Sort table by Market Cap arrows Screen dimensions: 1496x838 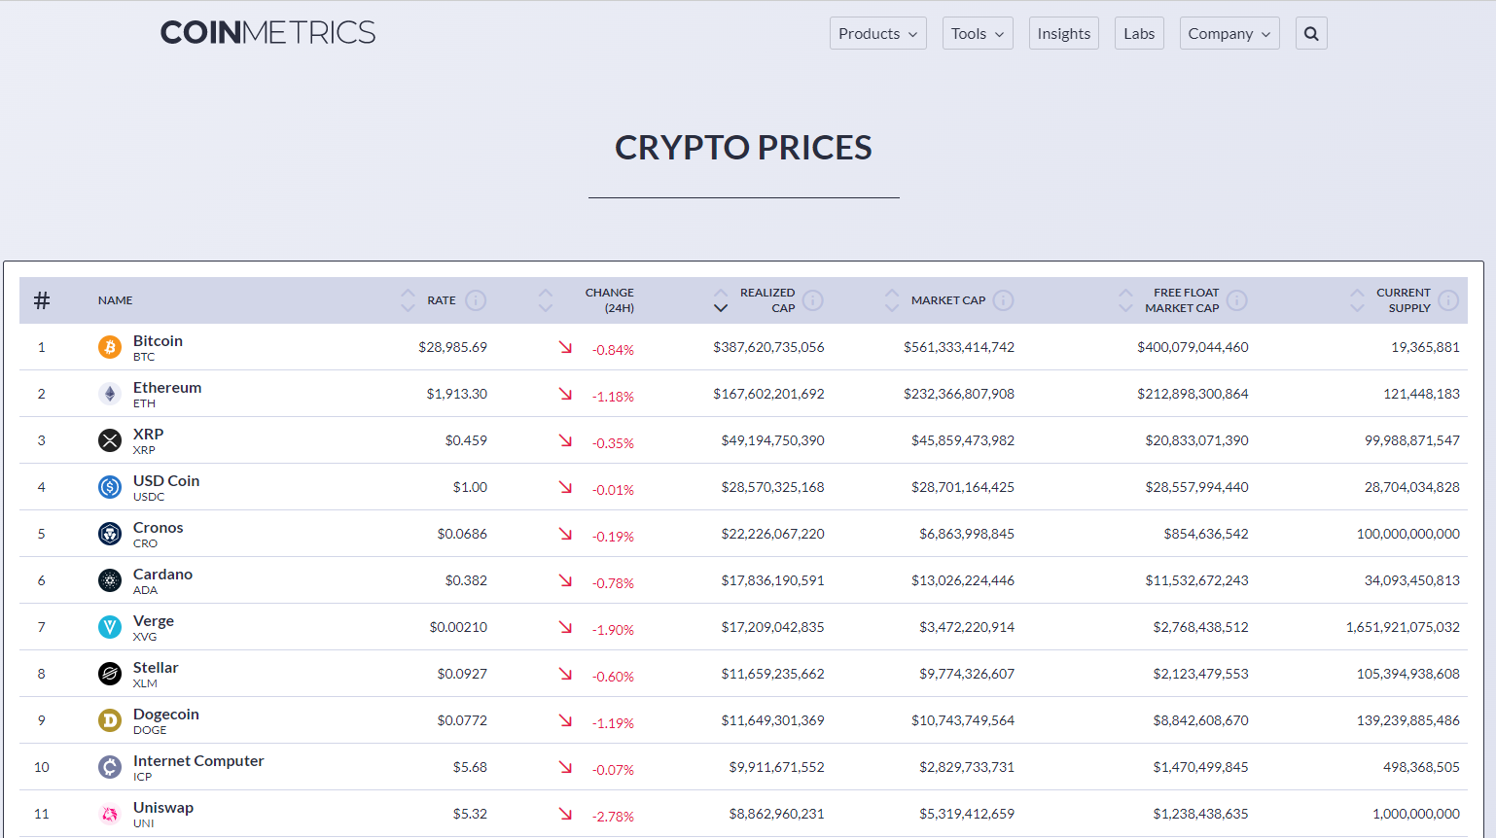[892, 300]
